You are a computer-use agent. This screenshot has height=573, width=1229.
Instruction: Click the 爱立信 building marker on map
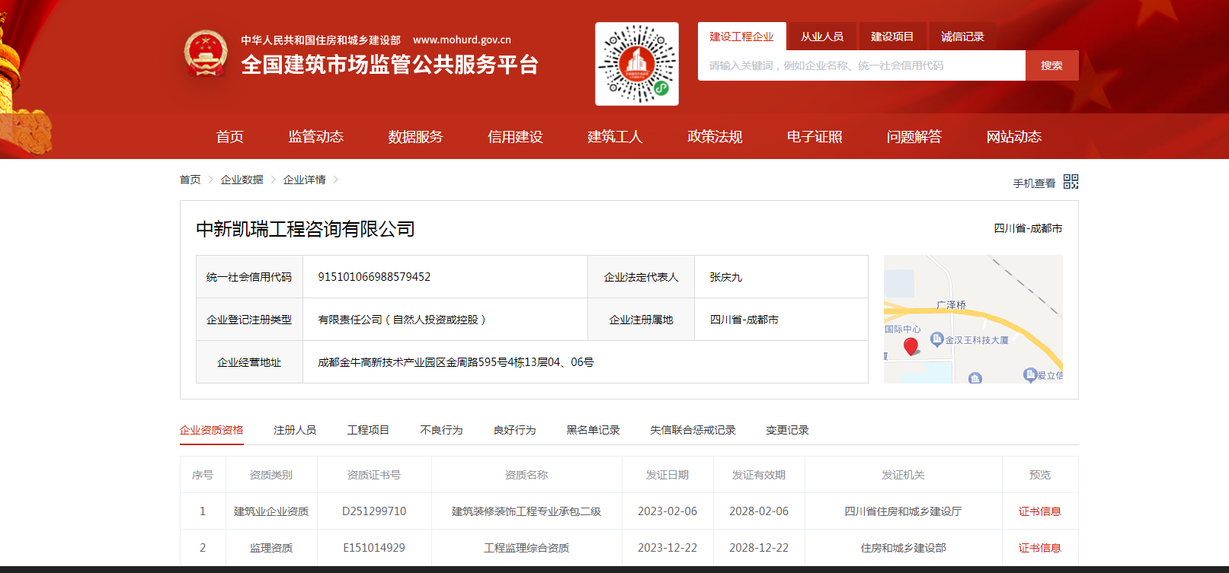click(x=1029, y=374)
